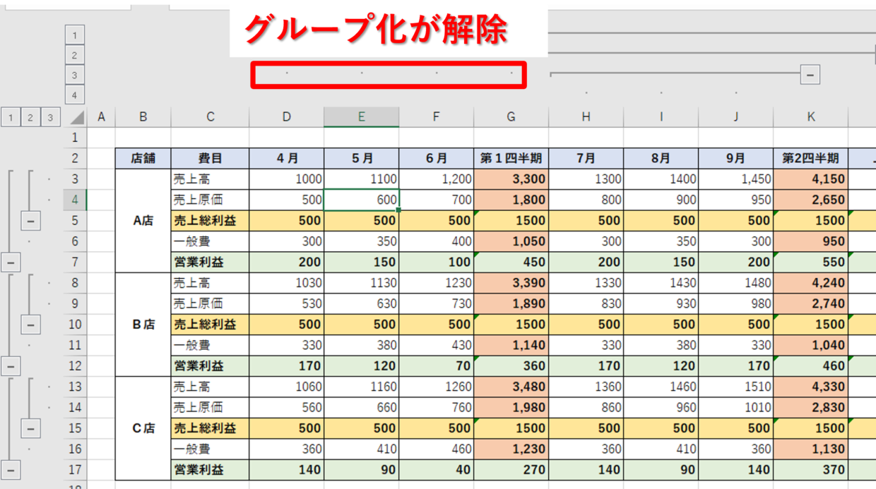Select active cell E4 with value 600
876x489 pixels.
coord(361,200)
